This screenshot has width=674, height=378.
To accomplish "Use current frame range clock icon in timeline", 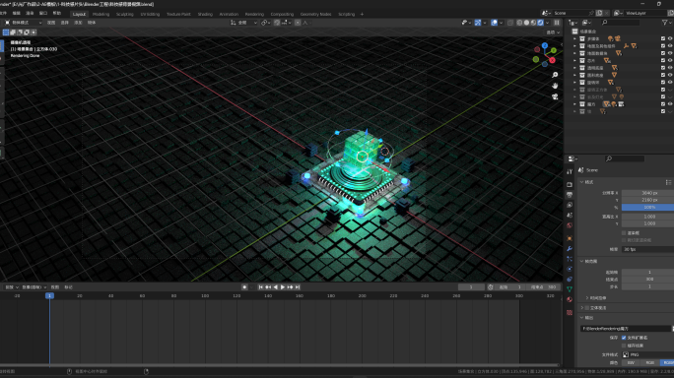I will tap(491, 286).
